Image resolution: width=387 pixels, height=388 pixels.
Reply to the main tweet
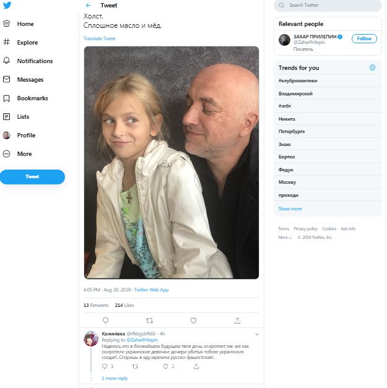coord(105,321)
